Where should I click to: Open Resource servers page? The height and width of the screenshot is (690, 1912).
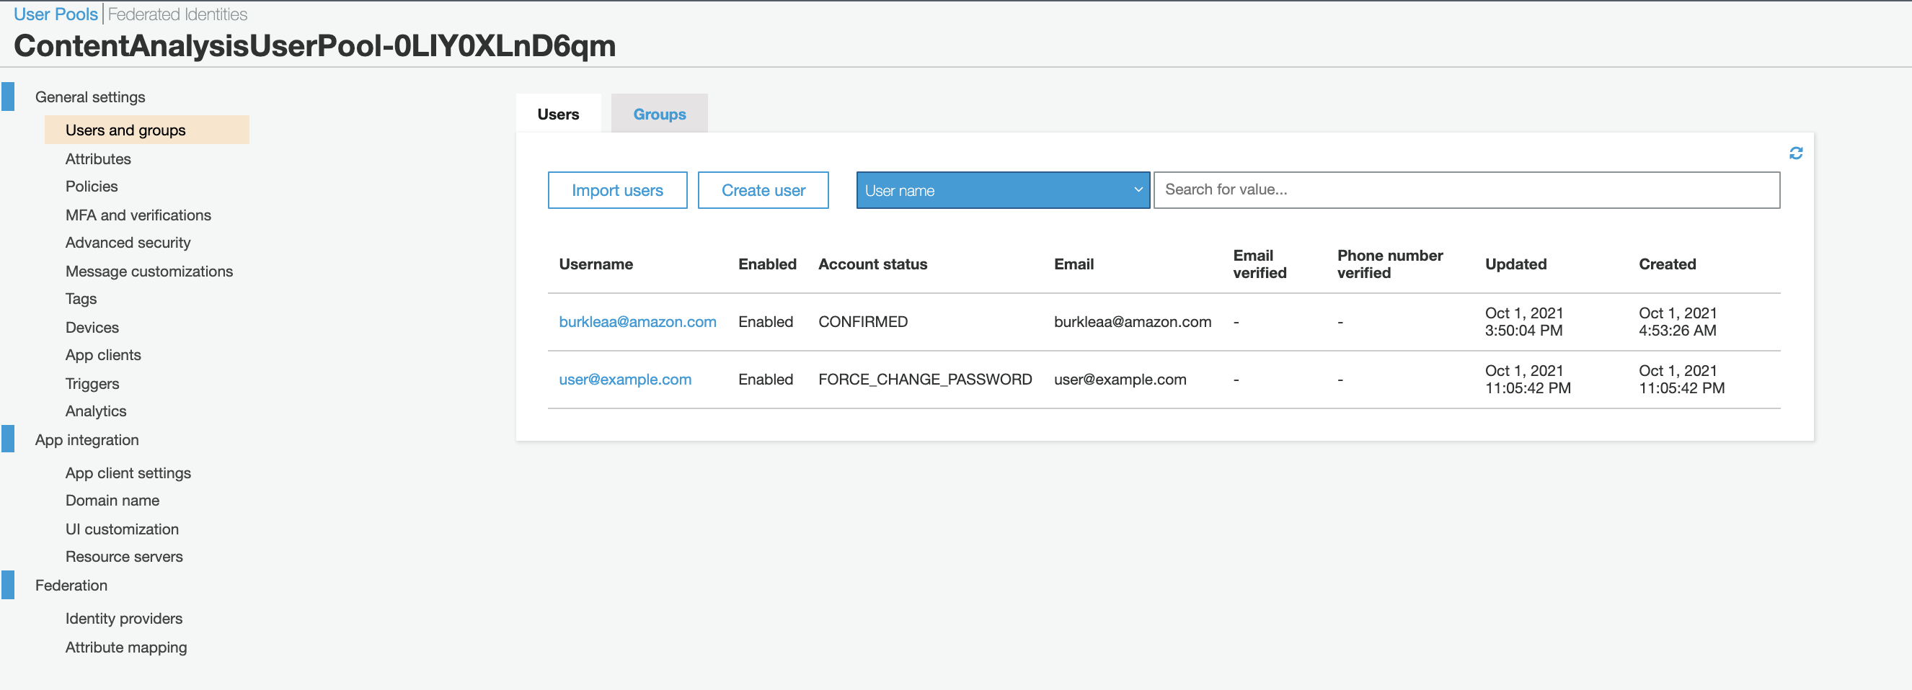coord(124,557)
